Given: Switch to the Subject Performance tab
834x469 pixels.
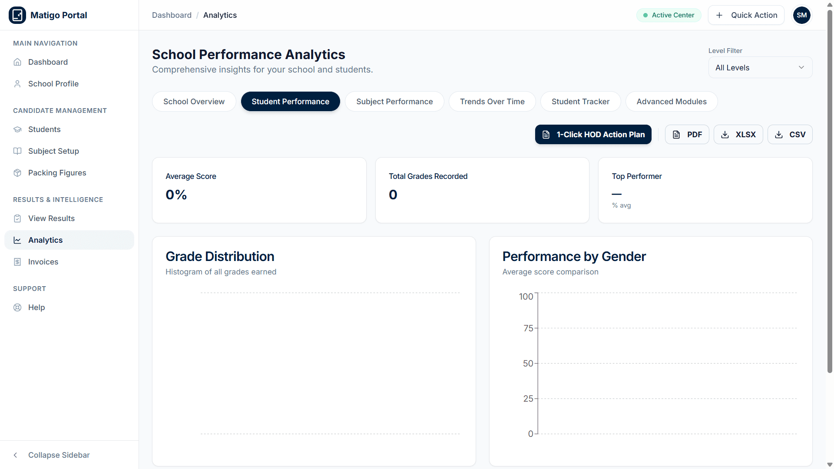Looking at the screenshot, I should point(394,102).
